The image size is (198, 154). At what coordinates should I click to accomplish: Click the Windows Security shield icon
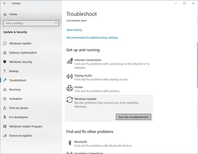point(5,62)
